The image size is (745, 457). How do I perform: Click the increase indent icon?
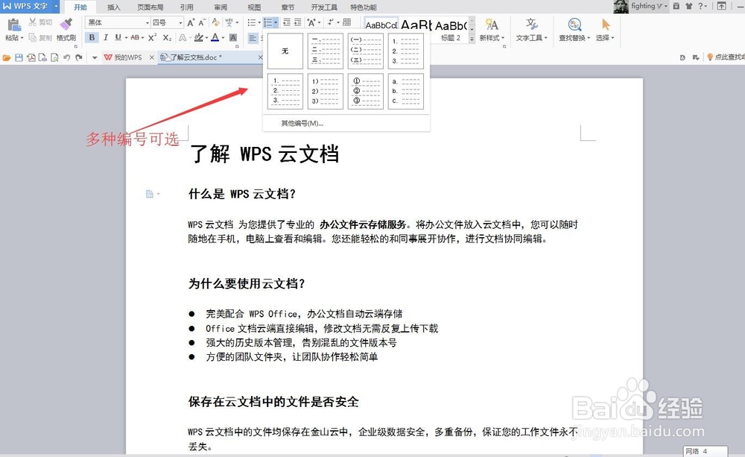pyautogui.click(x=297, y=22)
